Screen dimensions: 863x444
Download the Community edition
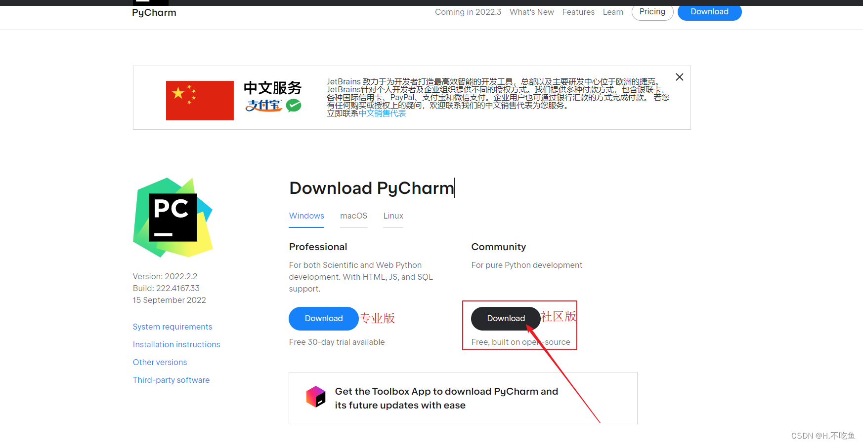point(506,319)
